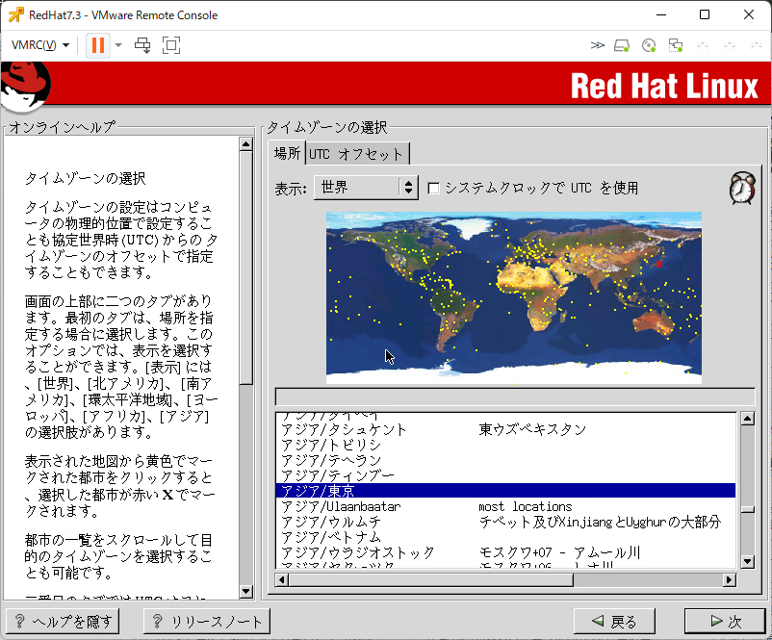Select アジア/Ulaanbaatar in the list

point(505,506)
